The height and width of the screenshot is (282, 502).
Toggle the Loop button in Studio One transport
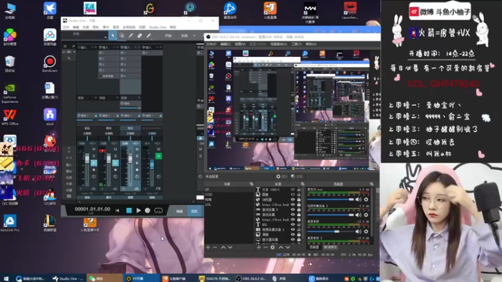(x=159, y=211)
